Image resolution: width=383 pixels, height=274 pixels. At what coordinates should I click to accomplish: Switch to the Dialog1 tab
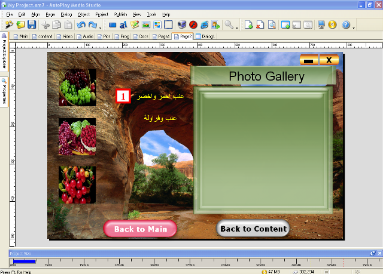tap(205, 36)
